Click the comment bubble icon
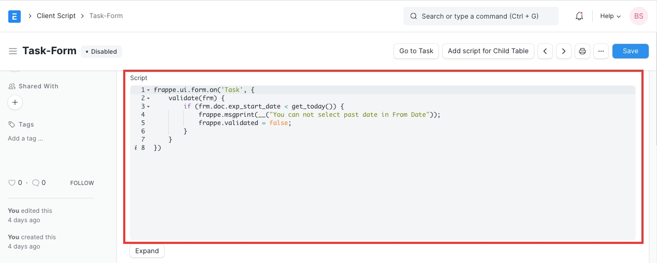The width and height of the screenshot is (657, 263). click(x=36, y=183)
